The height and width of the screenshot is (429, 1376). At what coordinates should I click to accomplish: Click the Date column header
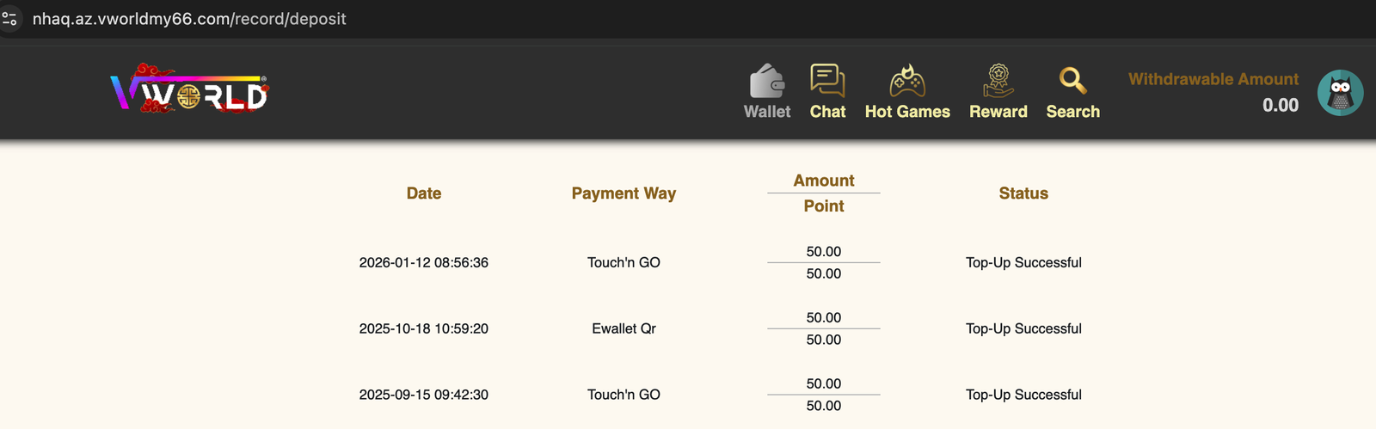click(424, 193)
